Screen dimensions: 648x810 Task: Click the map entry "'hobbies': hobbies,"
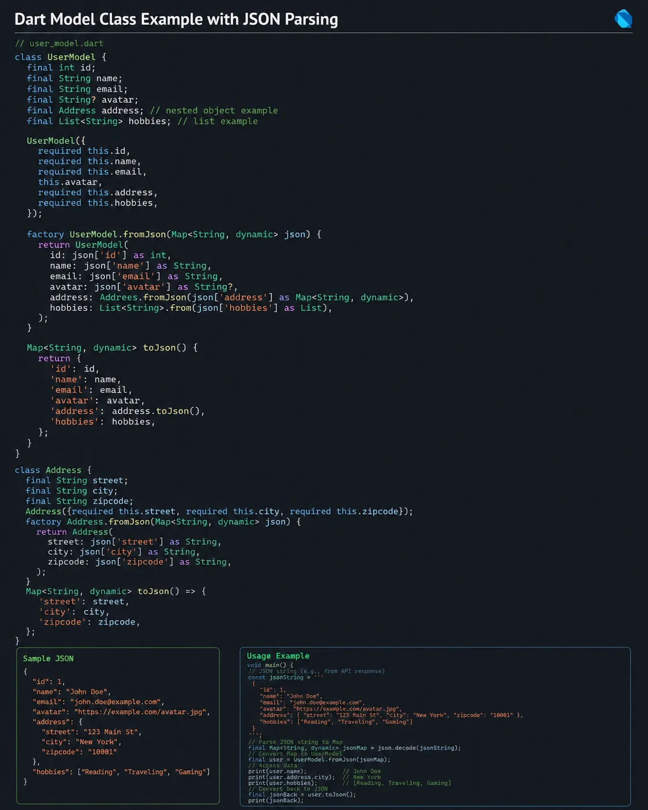point(103,422)
